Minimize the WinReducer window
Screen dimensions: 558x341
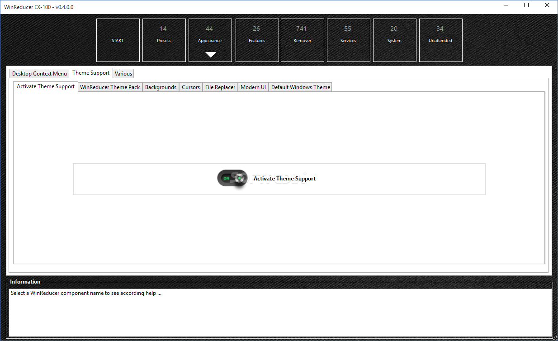(506, 5)
